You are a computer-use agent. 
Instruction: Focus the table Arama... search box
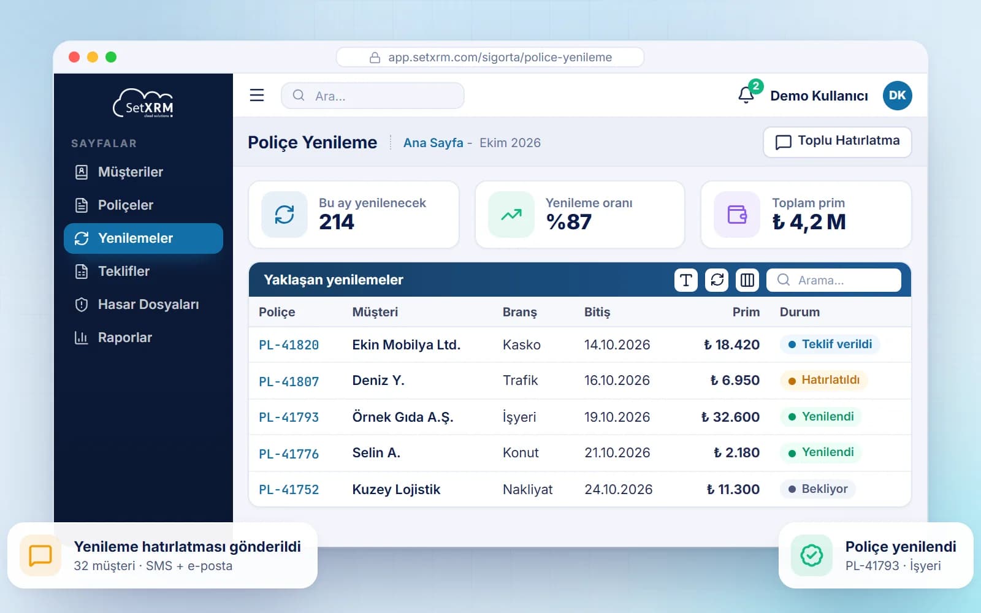pyautogui.click(x=834, y=280)
